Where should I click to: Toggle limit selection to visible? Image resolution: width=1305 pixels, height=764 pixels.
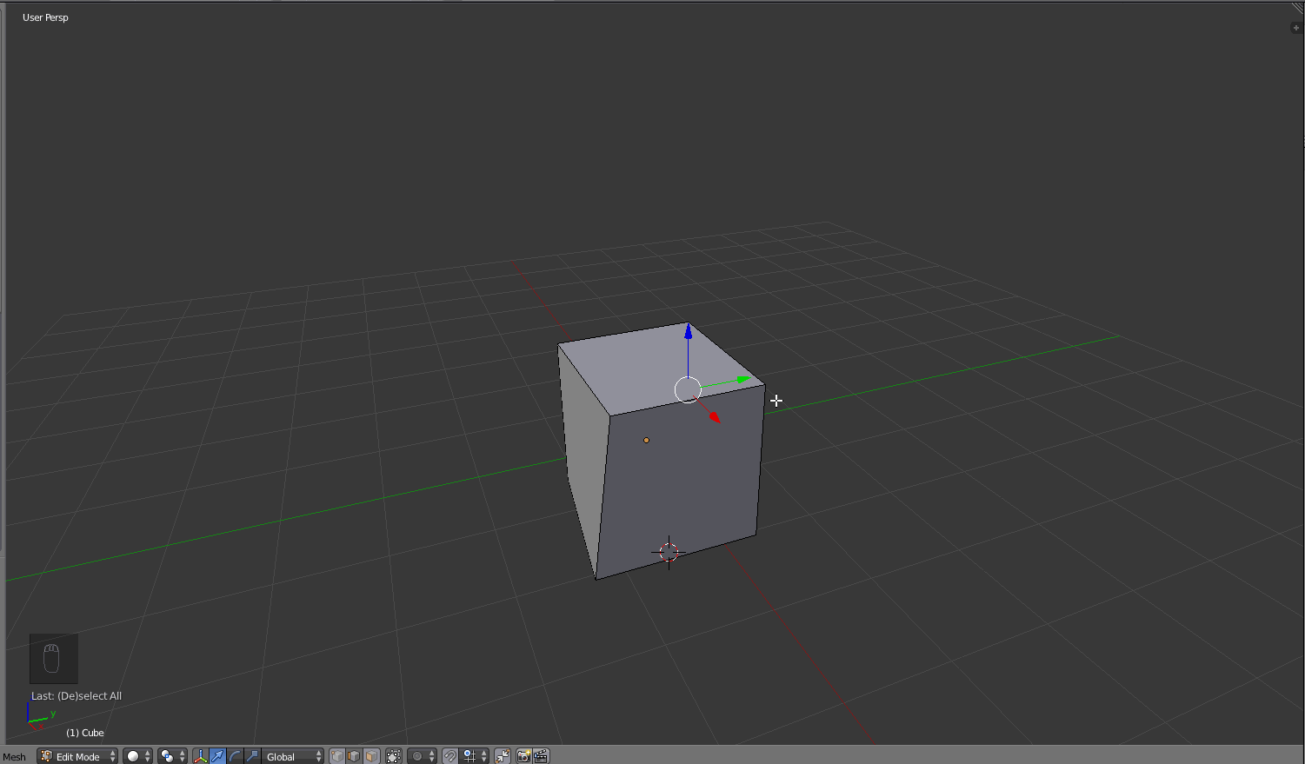coord(394,756)
